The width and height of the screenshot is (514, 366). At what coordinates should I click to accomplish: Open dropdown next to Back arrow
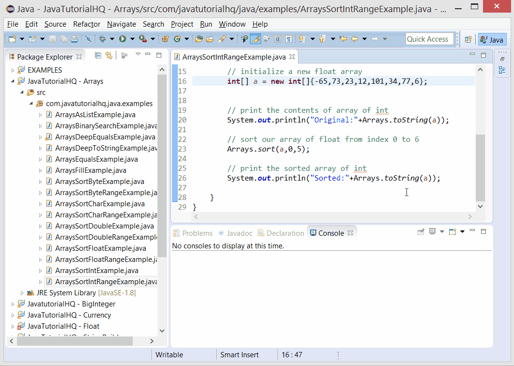[364, 39]
